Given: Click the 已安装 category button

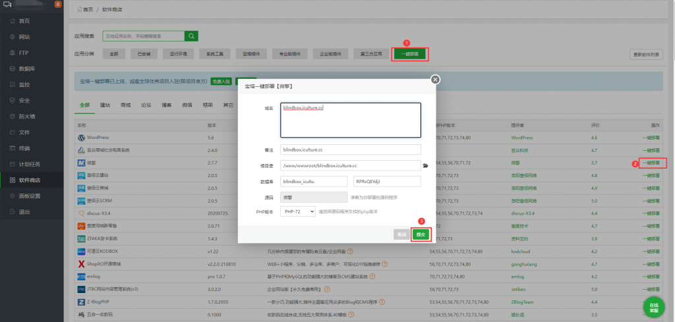Looking at the screenshot, I should tap(144, 54).
